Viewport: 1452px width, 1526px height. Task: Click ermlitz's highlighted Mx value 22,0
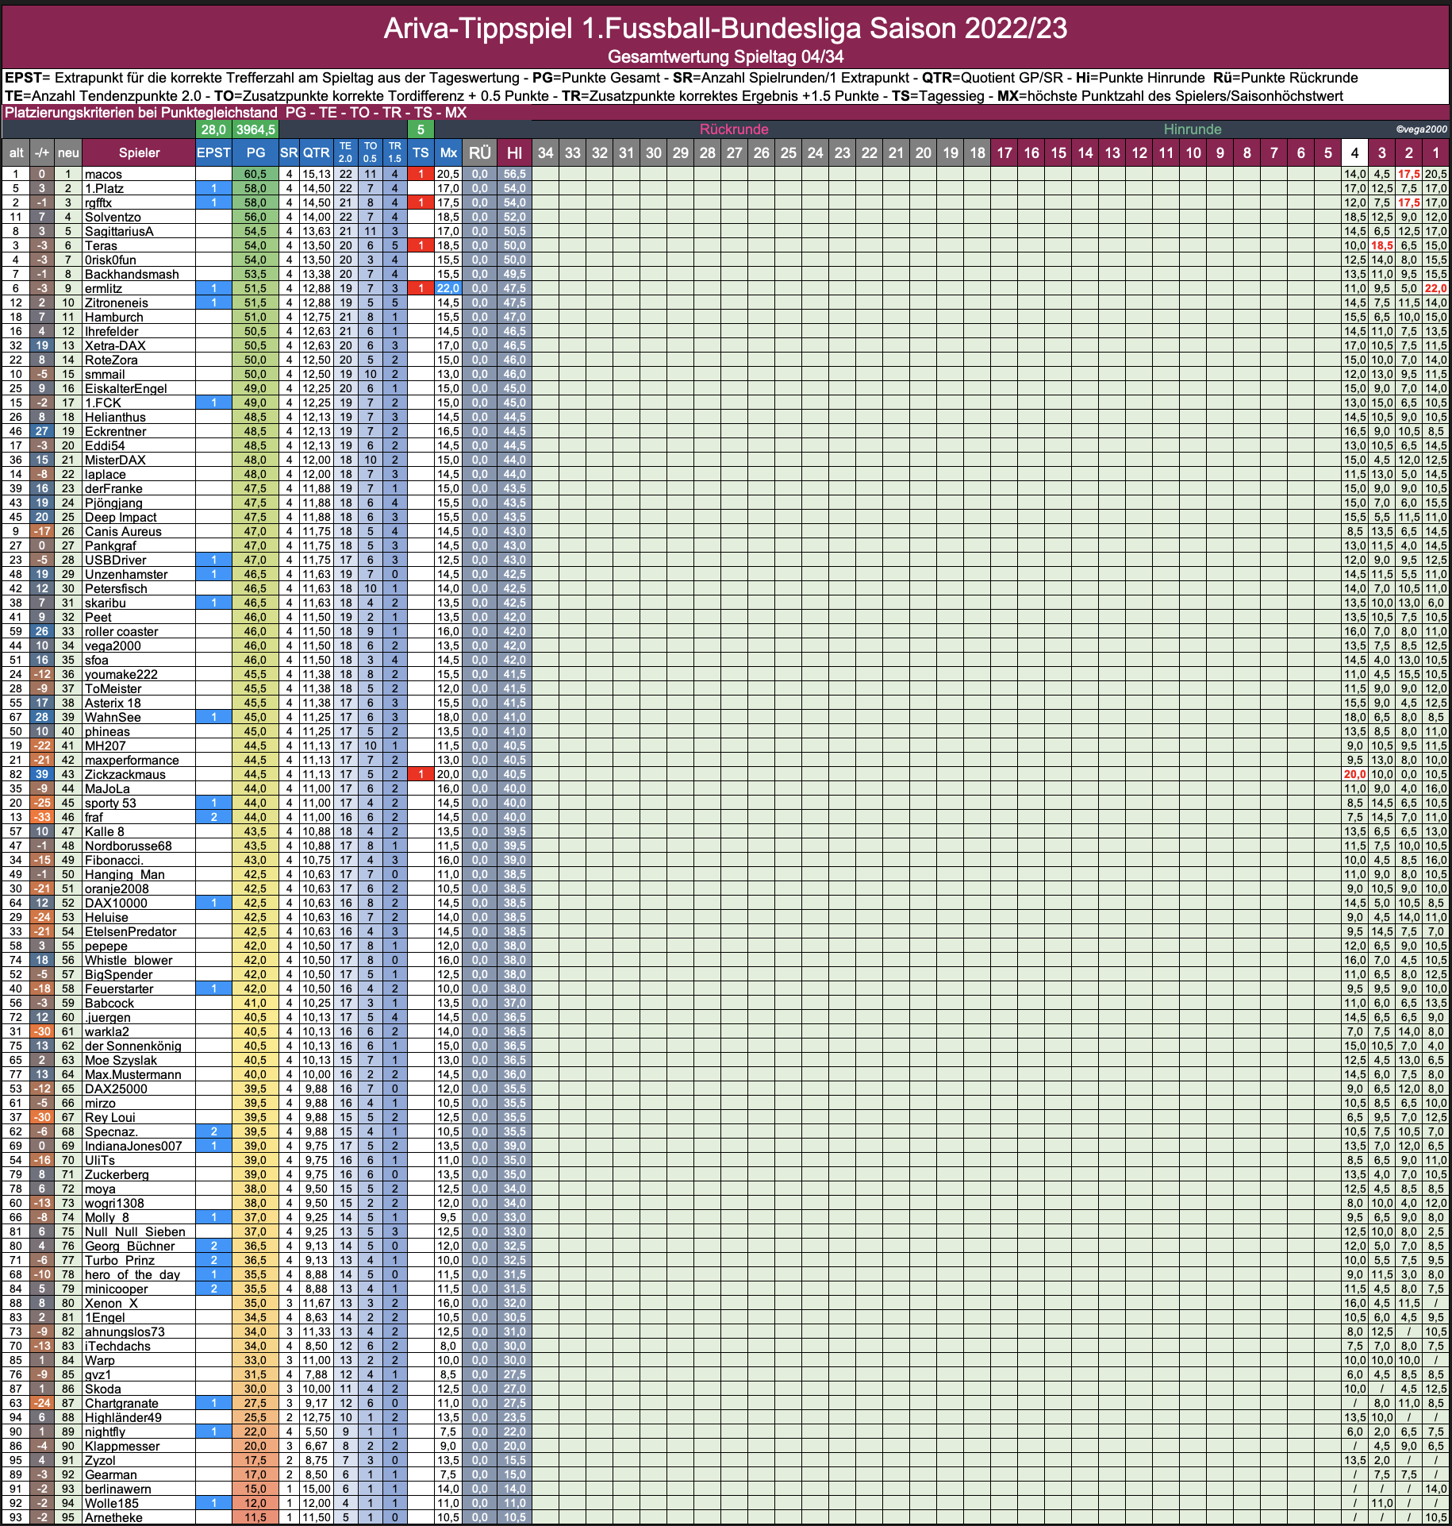click(x=448, y=288)
